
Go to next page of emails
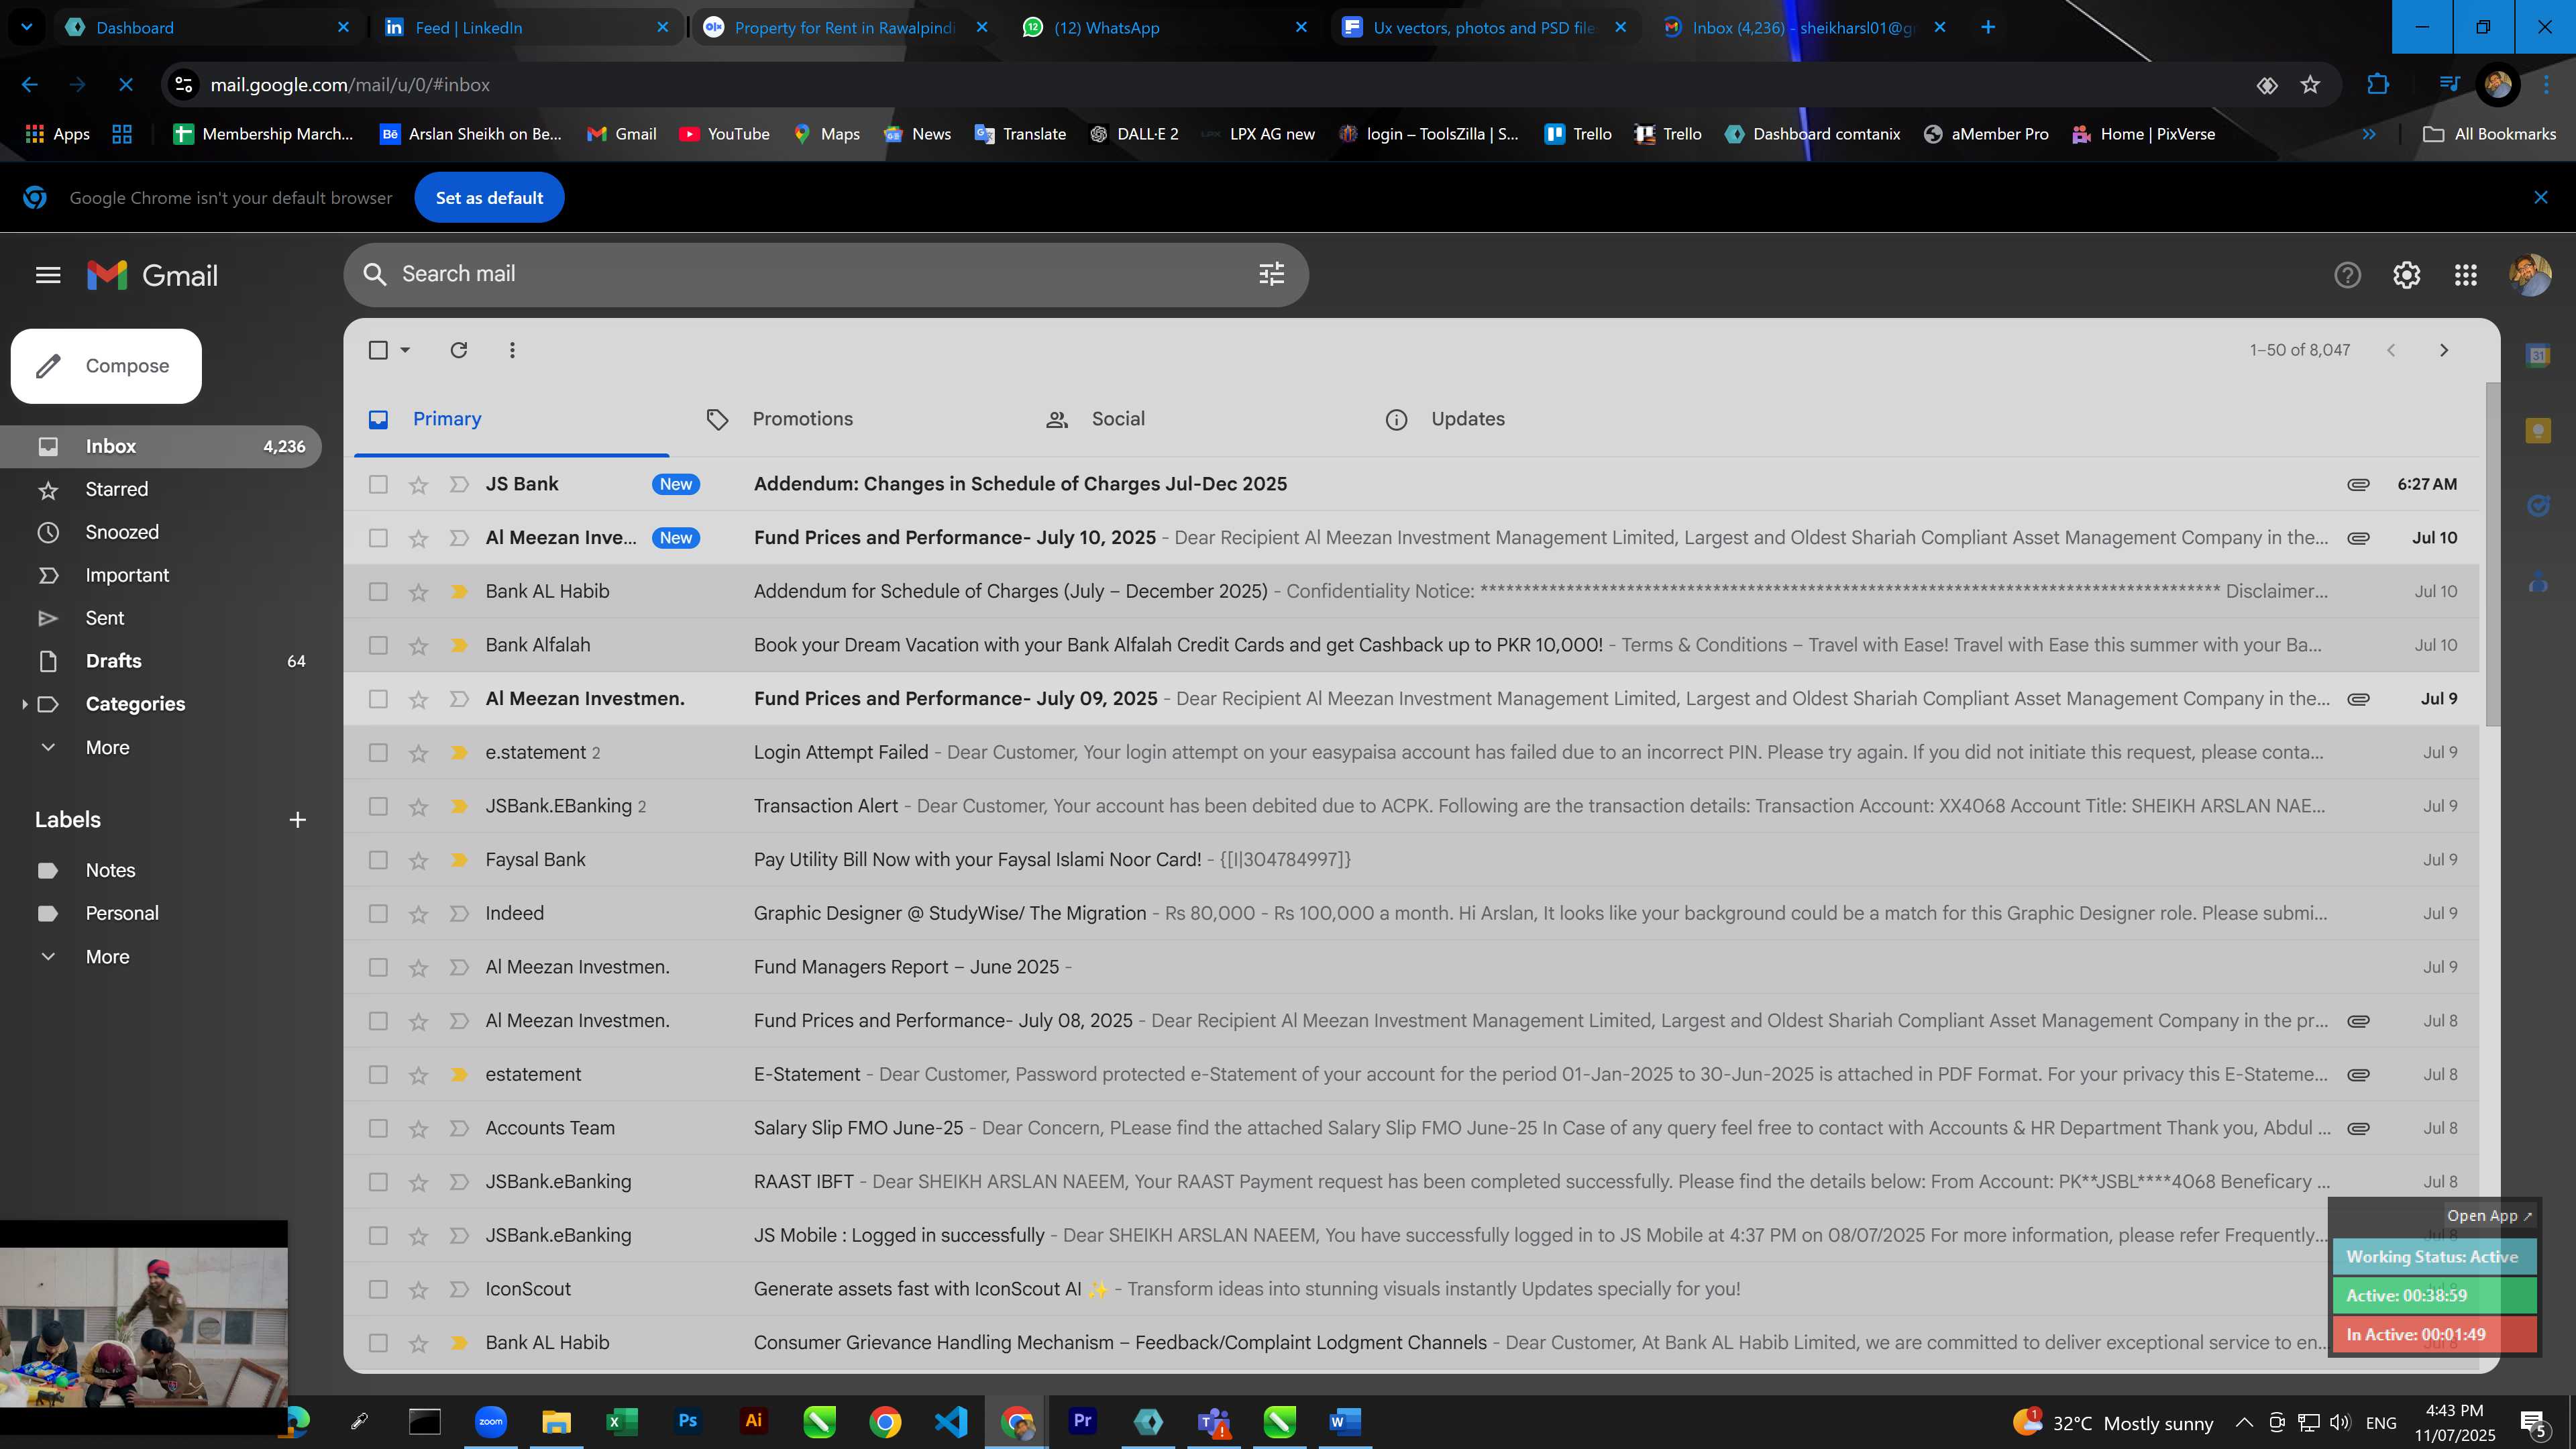[2443, 350]
